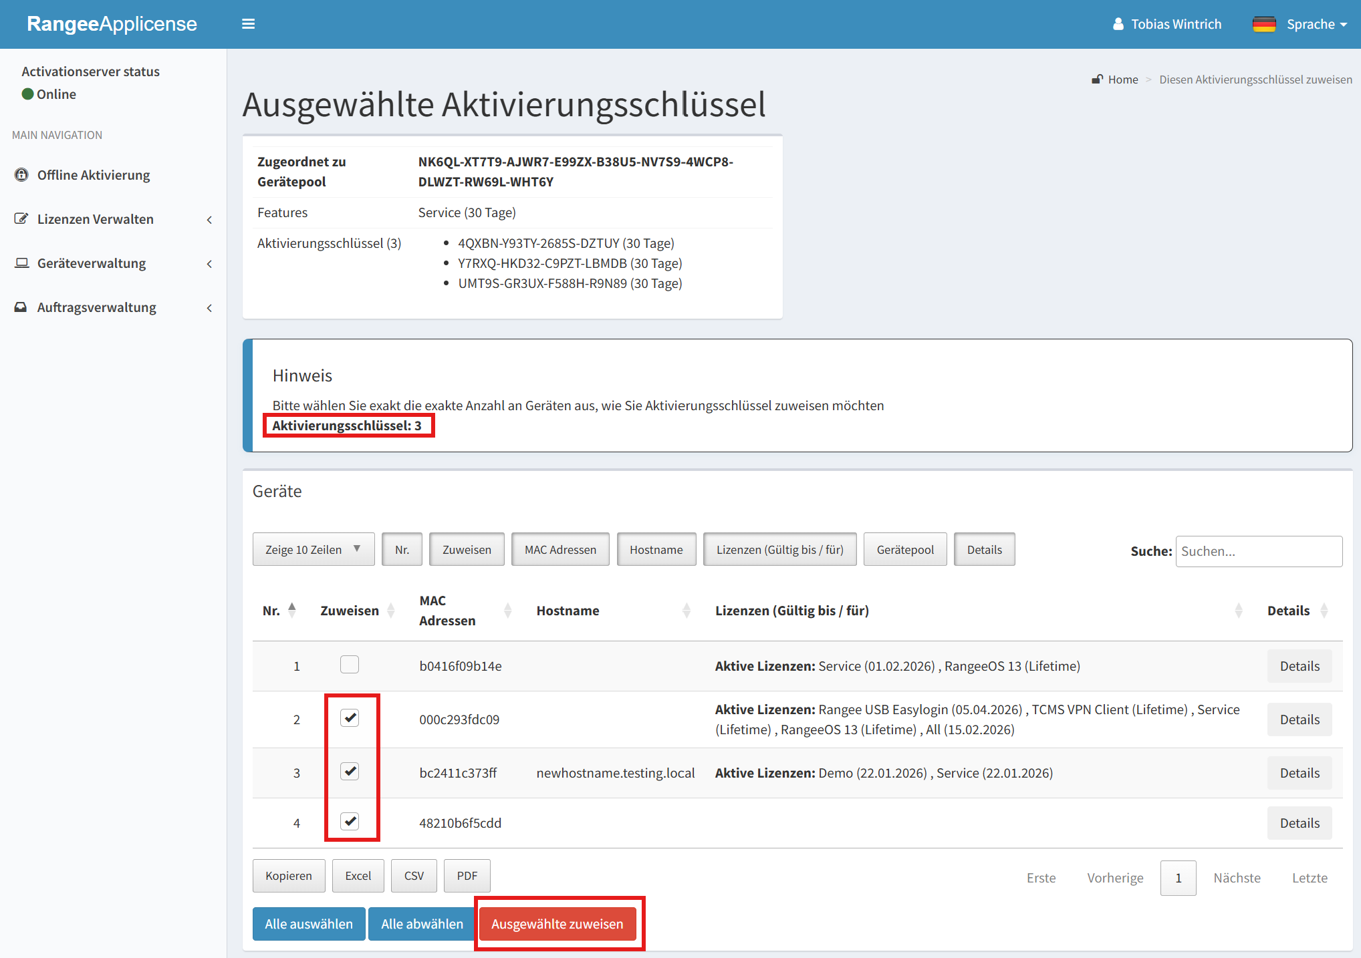This screenshot has height=958, width=1361.
Task: Open the Zeige 10 Zeilen dropdown
Action: (x=313, y=549)
